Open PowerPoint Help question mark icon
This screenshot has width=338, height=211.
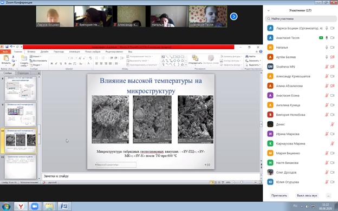261,52
